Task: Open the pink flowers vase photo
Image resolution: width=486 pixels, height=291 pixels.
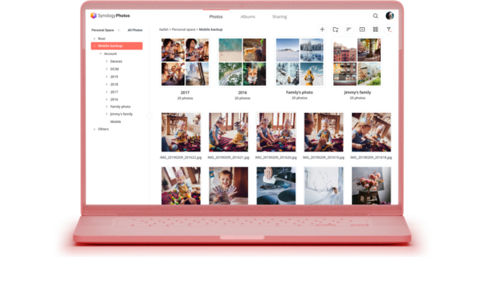Action: 371,186
